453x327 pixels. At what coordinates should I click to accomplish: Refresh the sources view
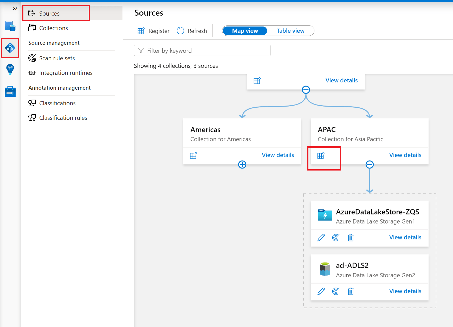tap(192, 31)
